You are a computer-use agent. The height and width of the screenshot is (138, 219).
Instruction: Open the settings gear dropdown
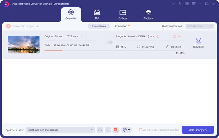pyautogui.click(x=126, y=130)
